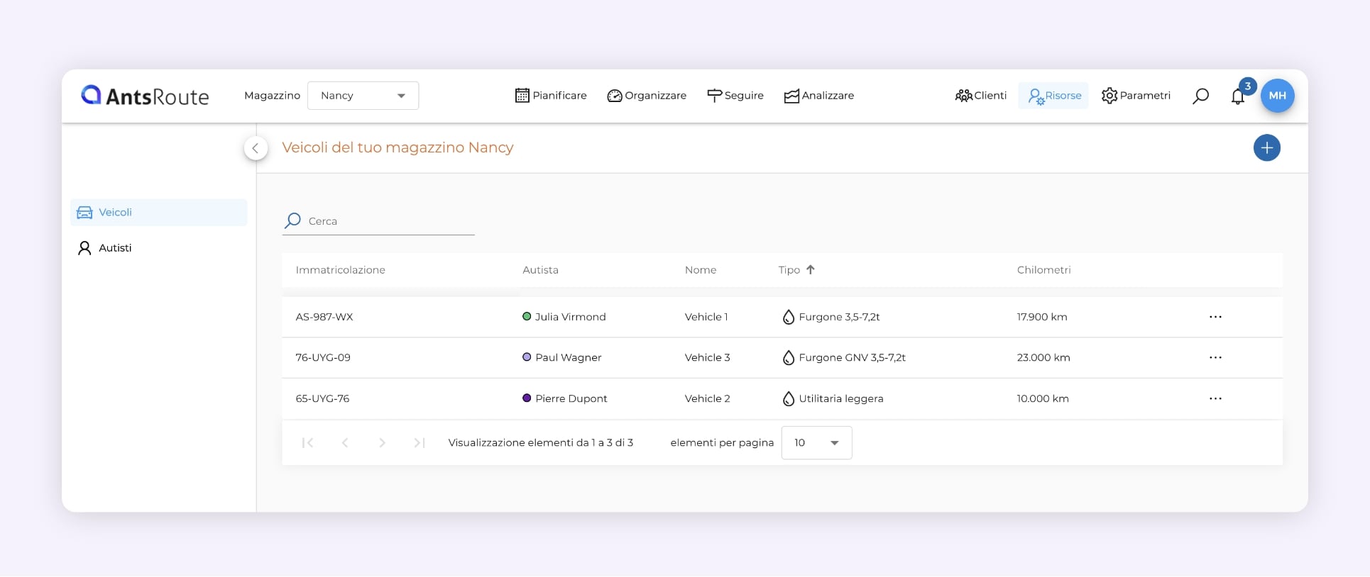Click the AntsRoute logo

point(145,96)
